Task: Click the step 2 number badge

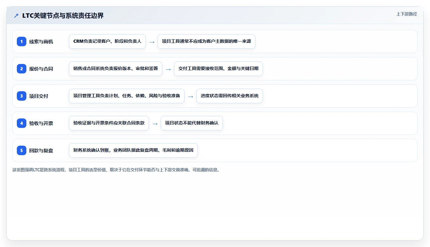Action: coord(22,69)
